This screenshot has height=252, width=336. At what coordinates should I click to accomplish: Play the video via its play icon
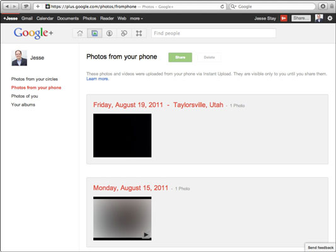(146, 234)
